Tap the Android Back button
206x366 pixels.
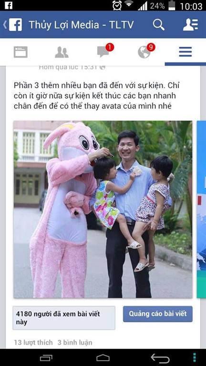click(160, 358)
